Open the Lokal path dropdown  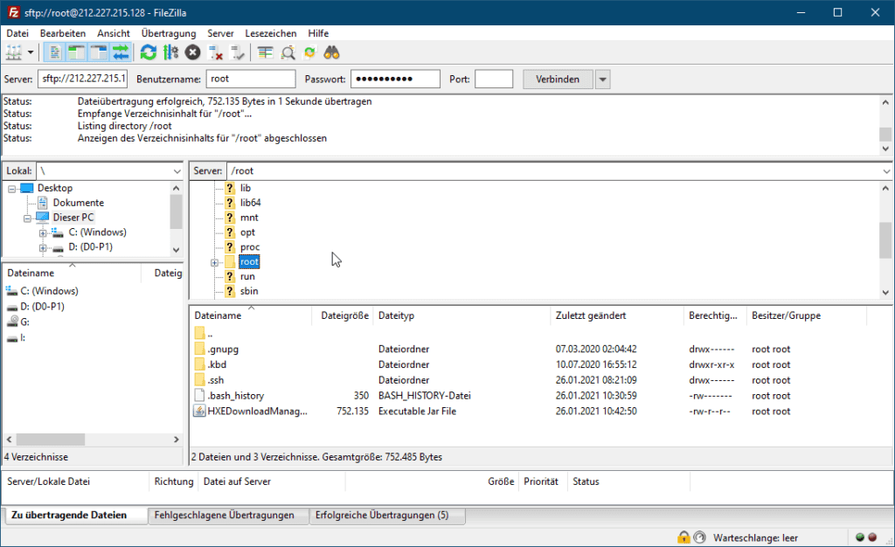pyautogui.click(x=177, y=171)
